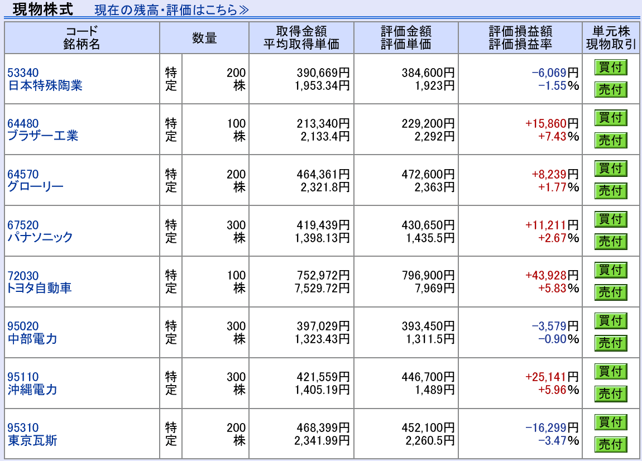
Task: Select stock code 95110
Action: [x=23, y=377]
